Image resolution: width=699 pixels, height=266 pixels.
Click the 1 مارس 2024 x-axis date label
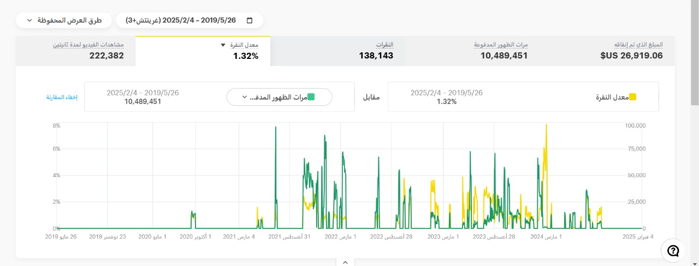tap(546, 237)
